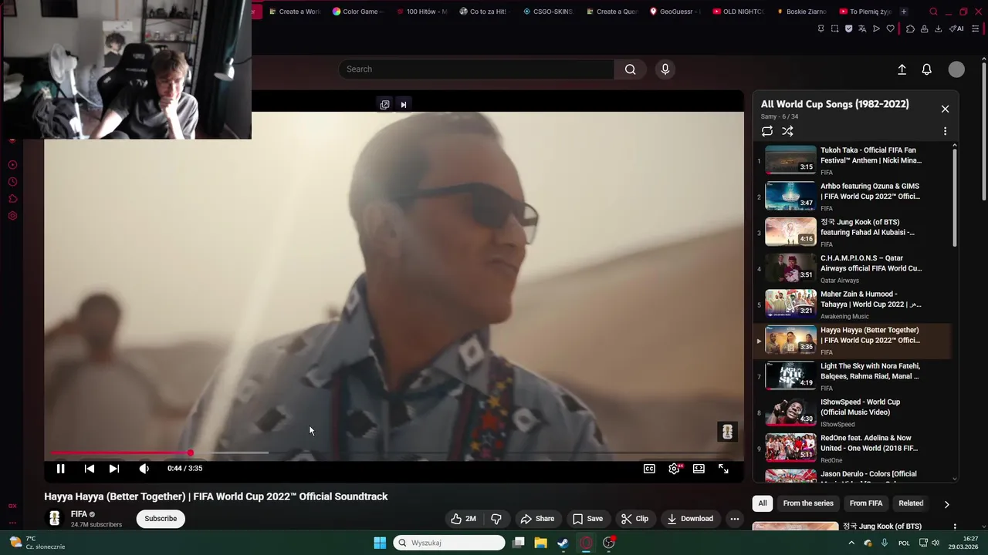Open Steam from the taskbar
The image size is (988, 555).
(563, 543)
